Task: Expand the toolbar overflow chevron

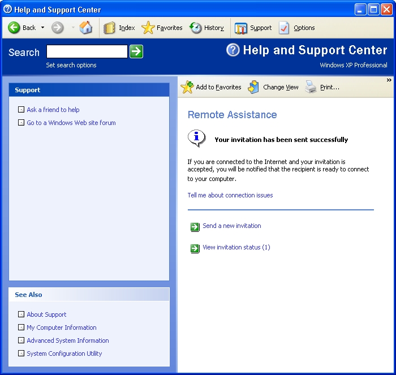Action: pos(389,80)
